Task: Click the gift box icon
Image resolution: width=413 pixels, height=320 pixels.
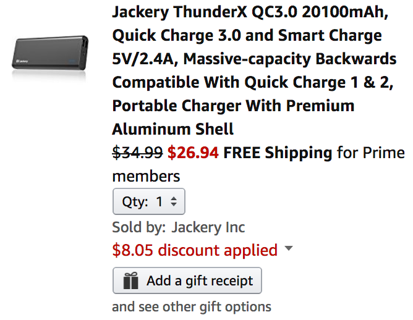Action: (x=130, y=281)
